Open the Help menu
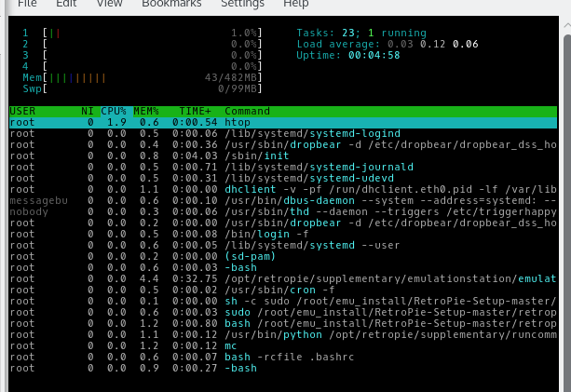The width and height of the screenshot is (571, 392). 295,4
